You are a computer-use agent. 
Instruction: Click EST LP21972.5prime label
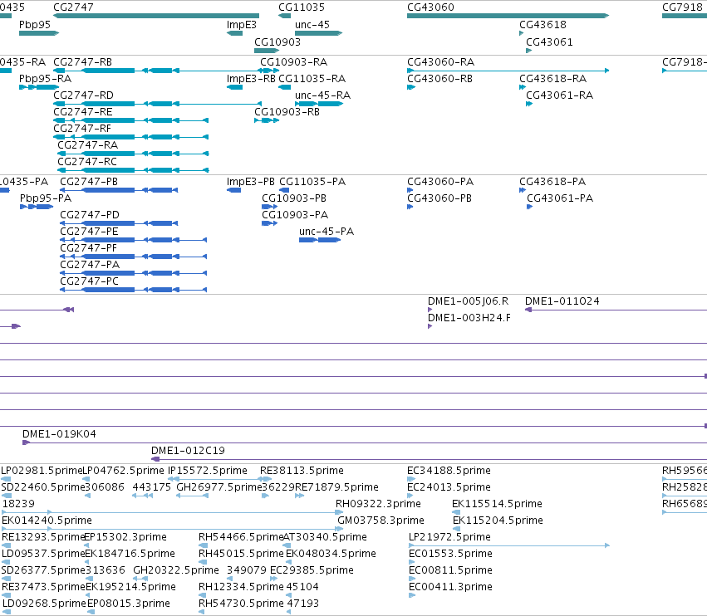tap(449, 537)
